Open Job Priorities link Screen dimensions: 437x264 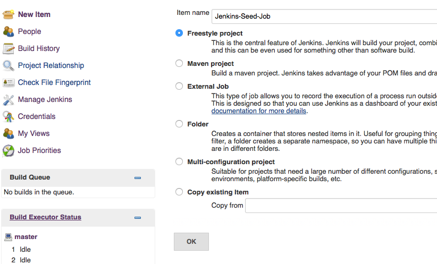[39, 150]
